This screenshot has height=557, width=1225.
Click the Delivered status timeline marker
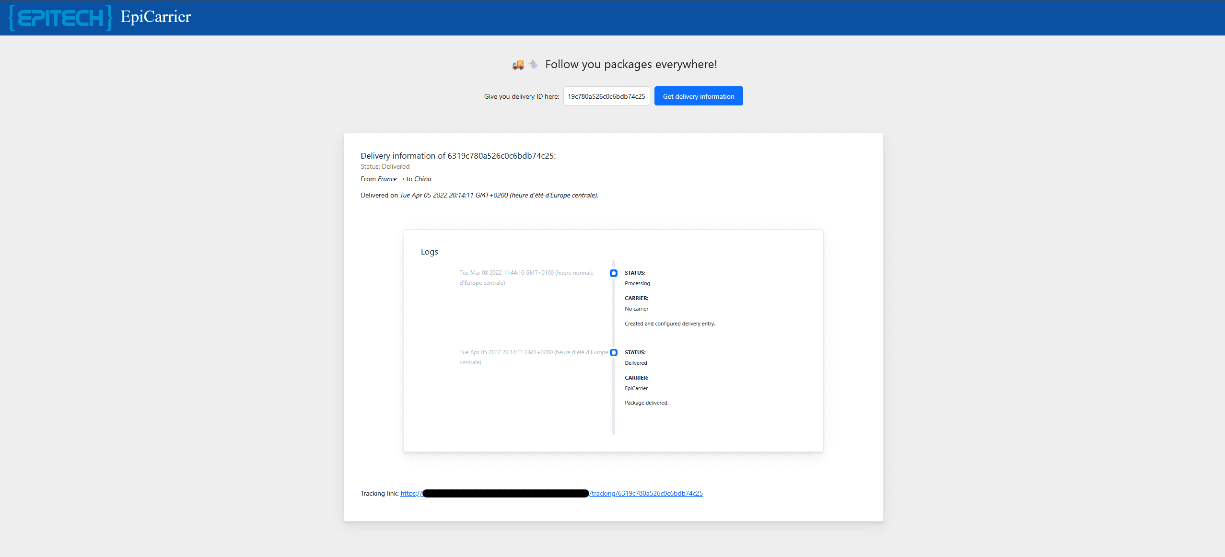613,353
